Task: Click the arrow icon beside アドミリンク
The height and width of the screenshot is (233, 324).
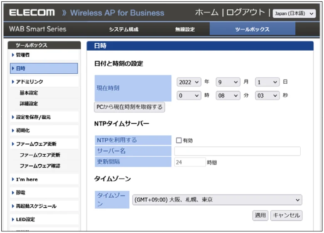Action: [13, 82]
